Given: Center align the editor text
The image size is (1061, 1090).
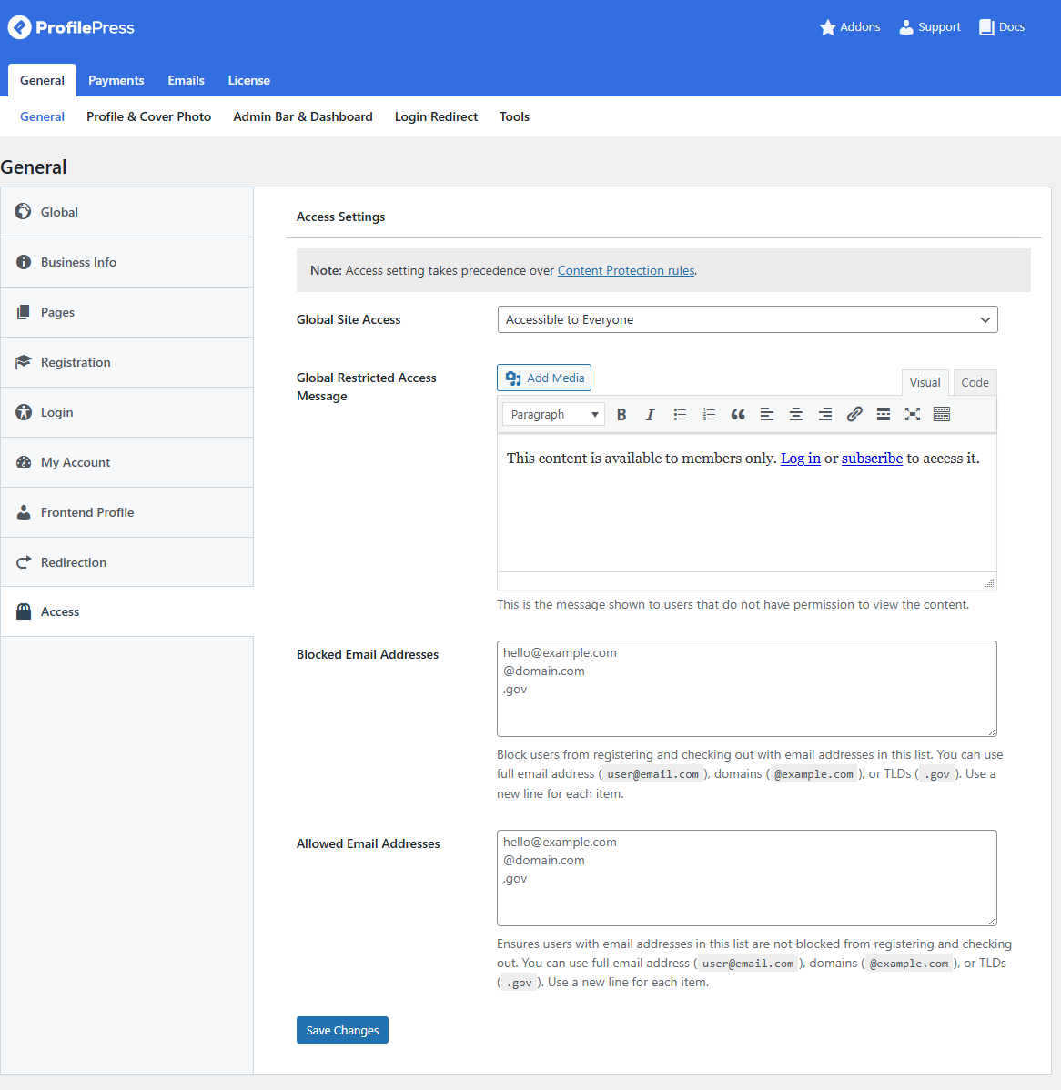Looking at the screenshot, I should point(796,415).
